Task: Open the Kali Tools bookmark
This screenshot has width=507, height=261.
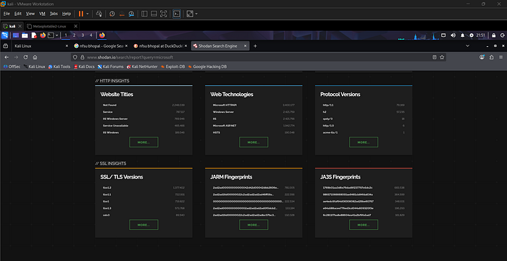Action: [59, 67]
